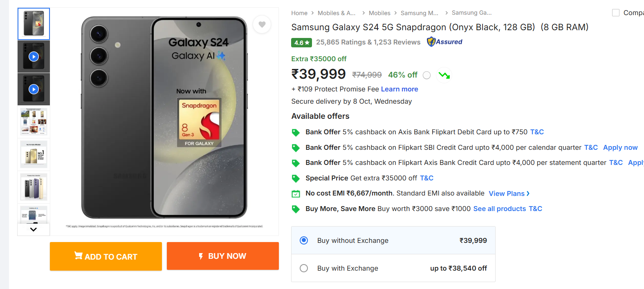Click the 4.6 star rating badge
644x289 pixels.
(301, 42)
